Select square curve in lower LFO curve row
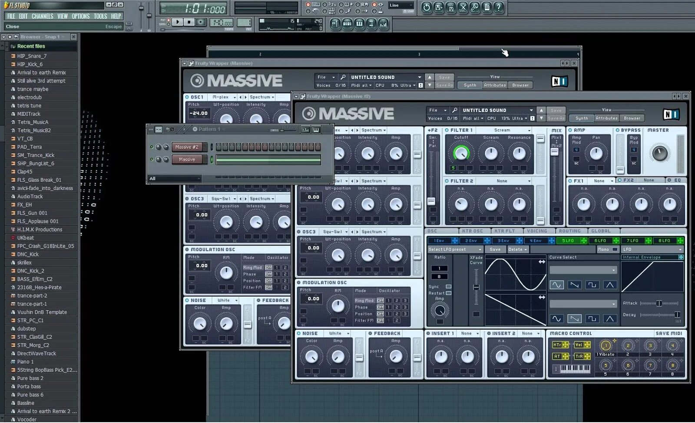This screenshot has height=423, width=695. pos(592,319)
